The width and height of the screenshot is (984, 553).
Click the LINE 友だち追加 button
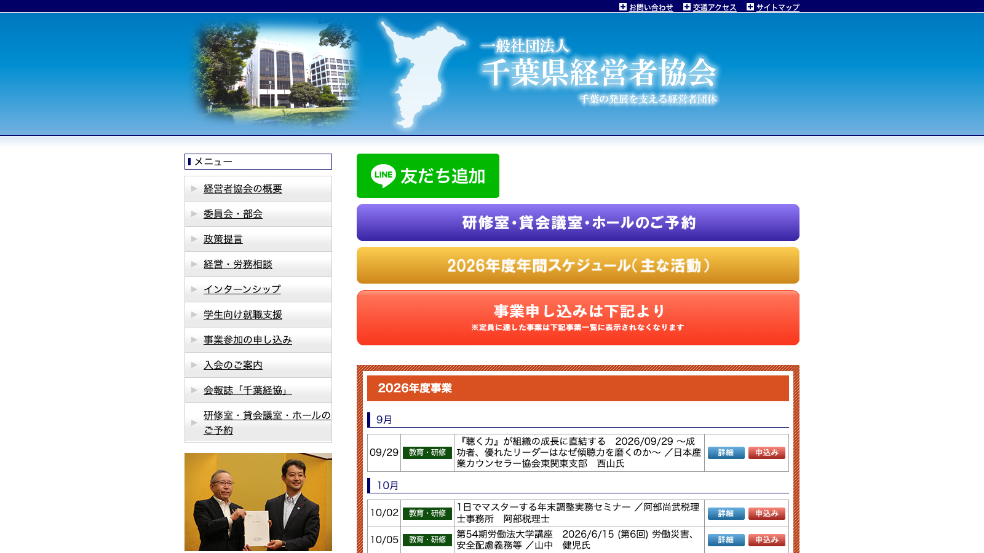point(428,176)
